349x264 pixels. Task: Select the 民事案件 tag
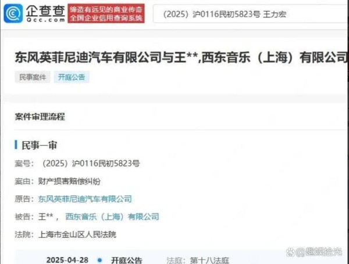33,77
